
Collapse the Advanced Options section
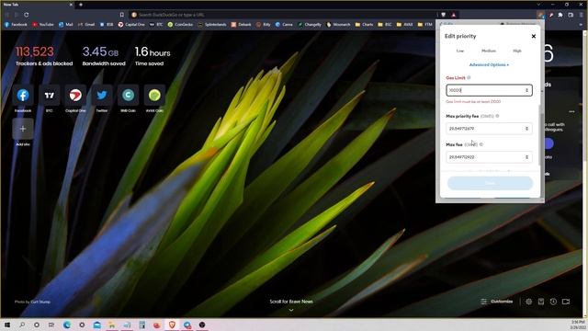coord(489,65)
